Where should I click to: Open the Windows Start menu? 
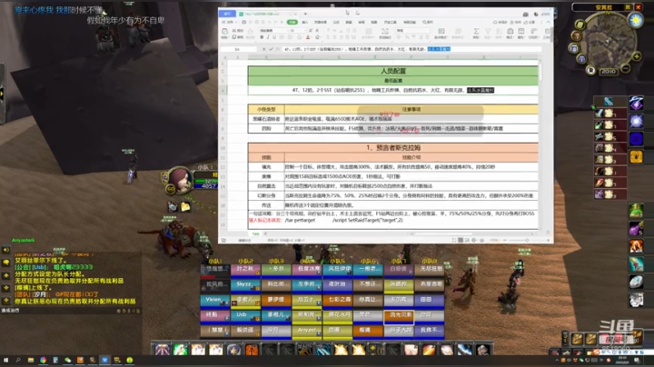[5, 360]
